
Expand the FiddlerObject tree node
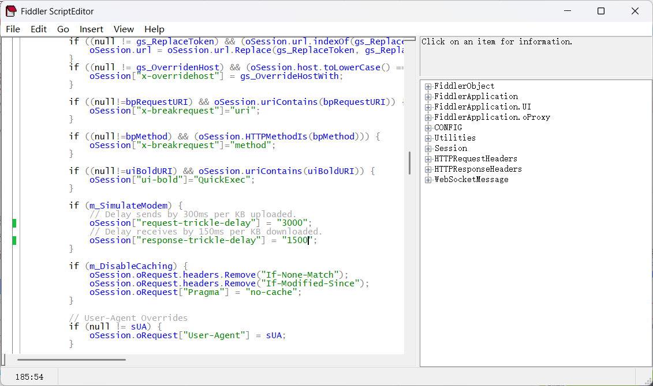click(428, 86)
